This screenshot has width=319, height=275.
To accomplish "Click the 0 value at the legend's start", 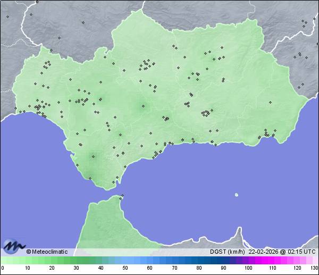I will click(3, 268).
